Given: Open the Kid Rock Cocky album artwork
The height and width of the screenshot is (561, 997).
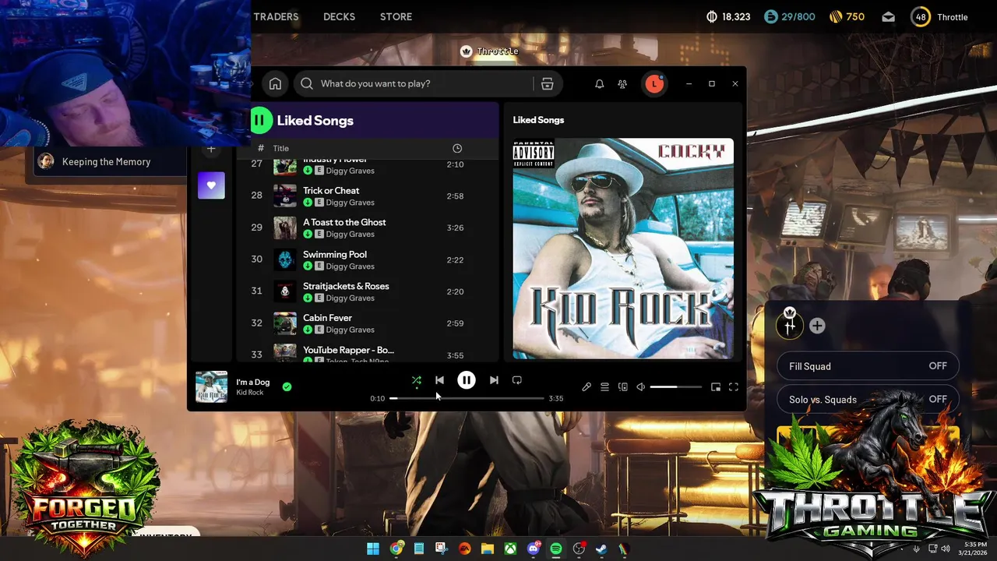Looking at the screenshot, I should point(622,249).
